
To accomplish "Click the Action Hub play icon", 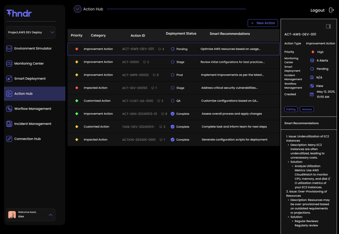I will (9, 94).
